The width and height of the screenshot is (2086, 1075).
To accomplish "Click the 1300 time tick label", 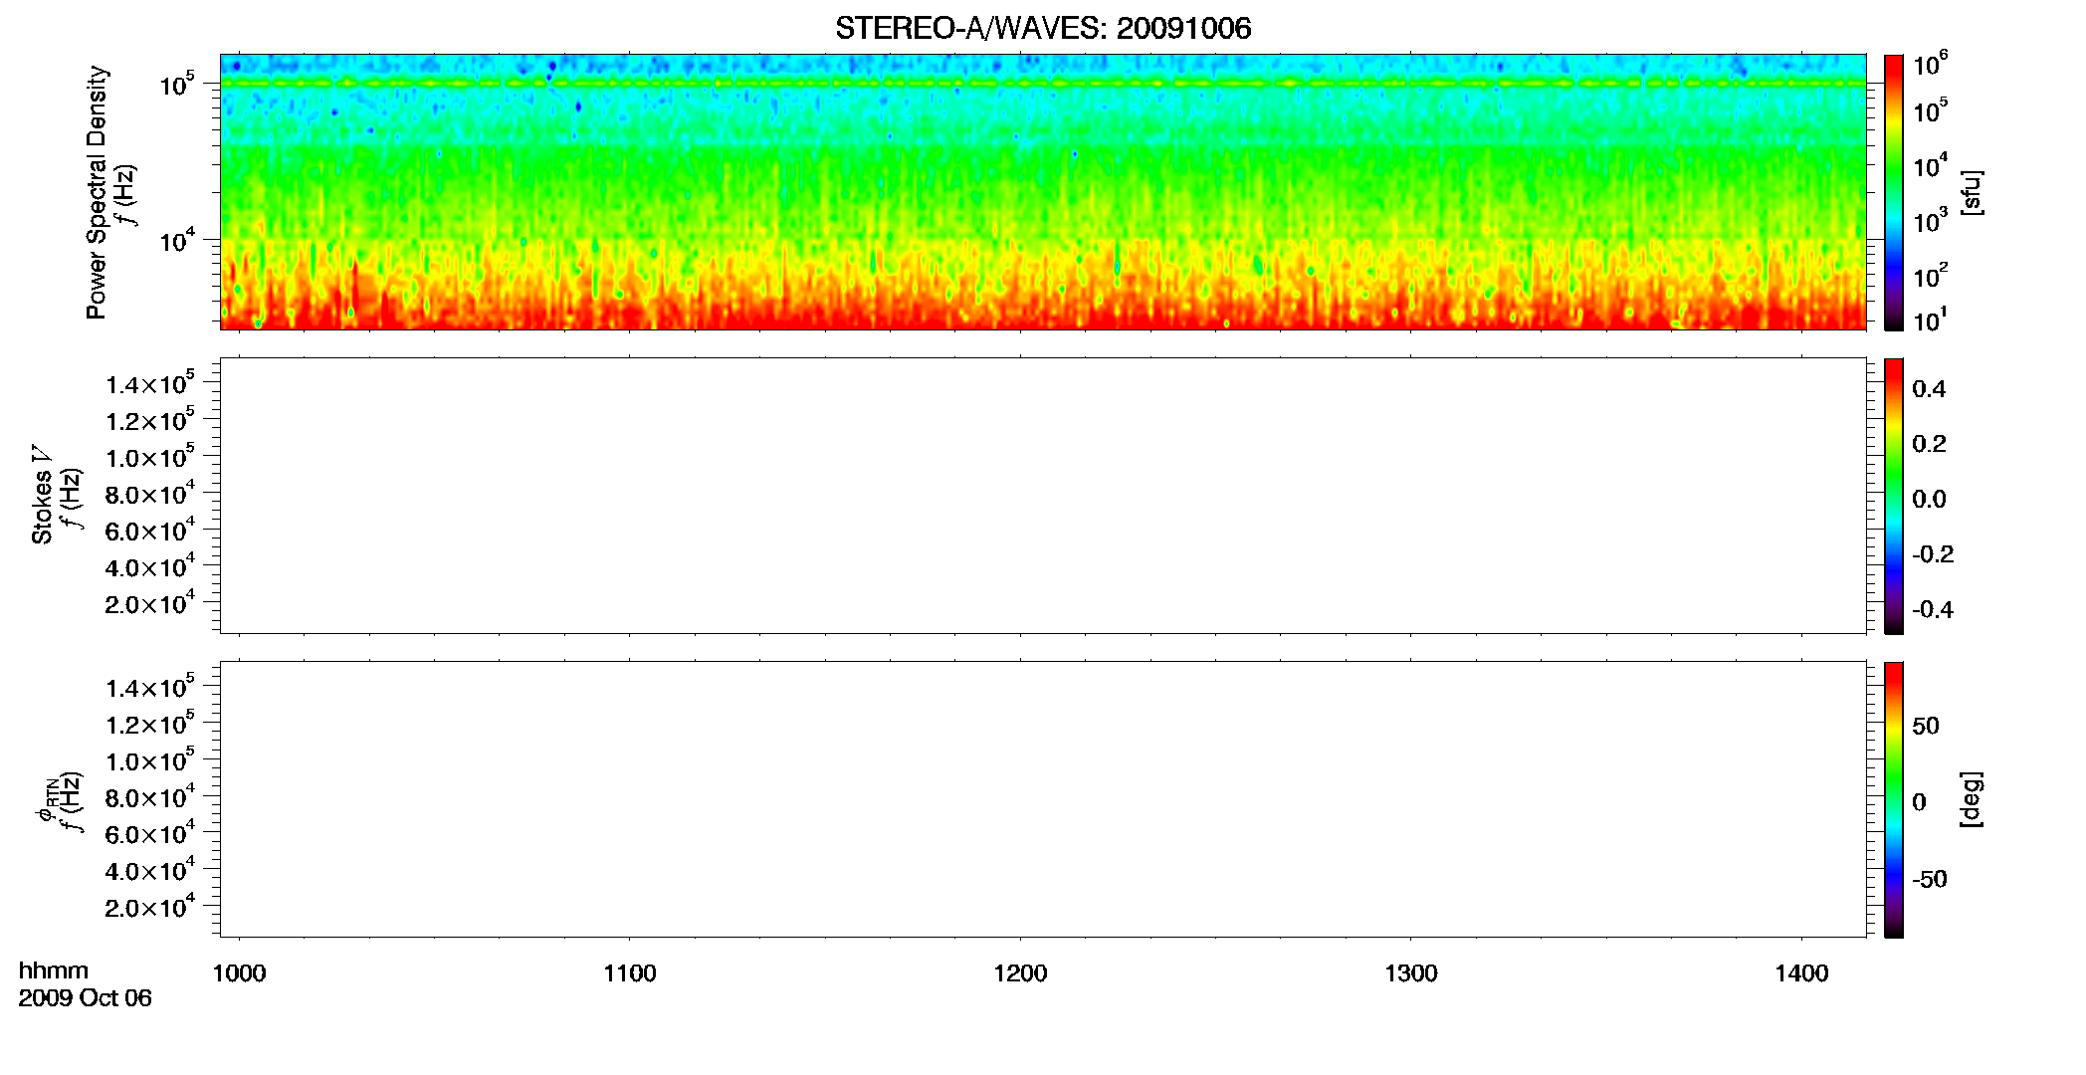I will [x=1411, y=973].
